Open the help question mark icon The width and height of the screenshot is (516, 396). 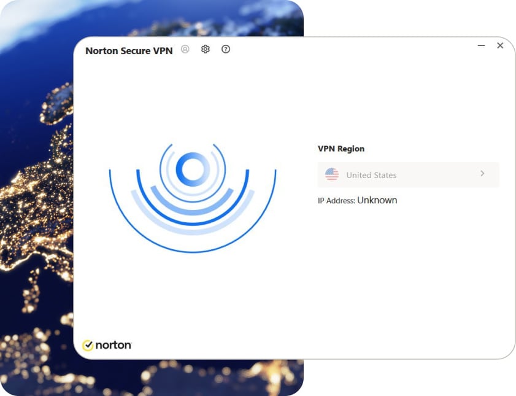coord(226,49)
